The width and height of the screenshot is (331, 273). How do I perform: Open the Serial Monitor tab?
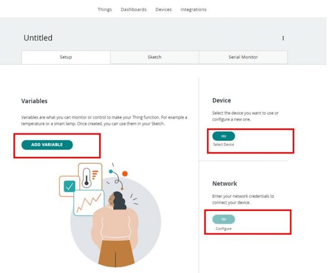[x=243, y=57]
